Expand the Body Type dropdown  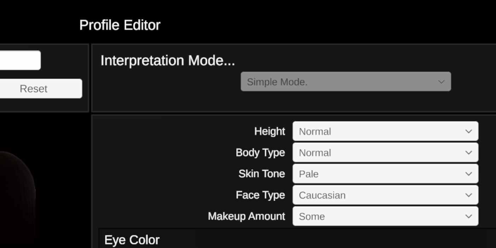coord(385,153)
